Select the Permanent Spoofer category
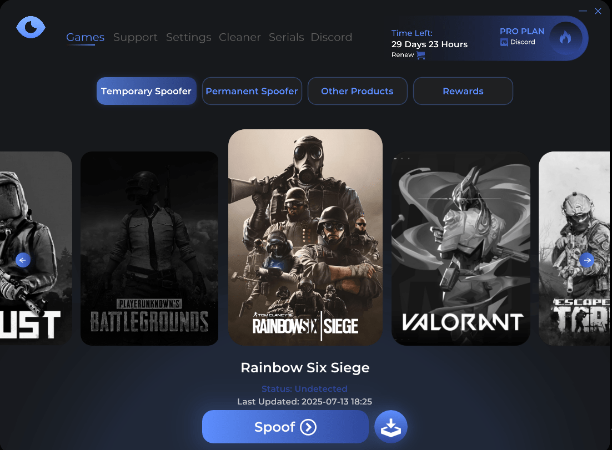 252,91
